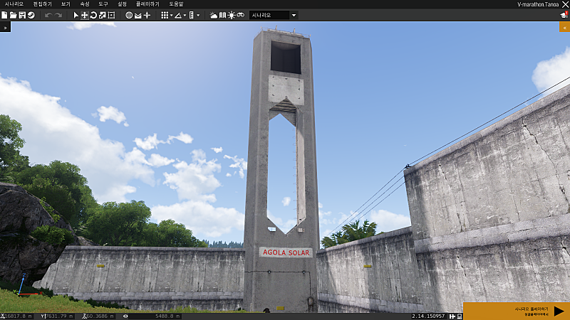Image resolution: width=570 pixels, height=320 pixels.
Task: Open the 도움말 menu
Action: 176,4
